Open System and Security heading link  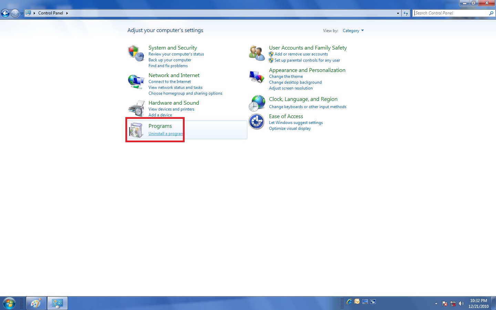point(173,48)
